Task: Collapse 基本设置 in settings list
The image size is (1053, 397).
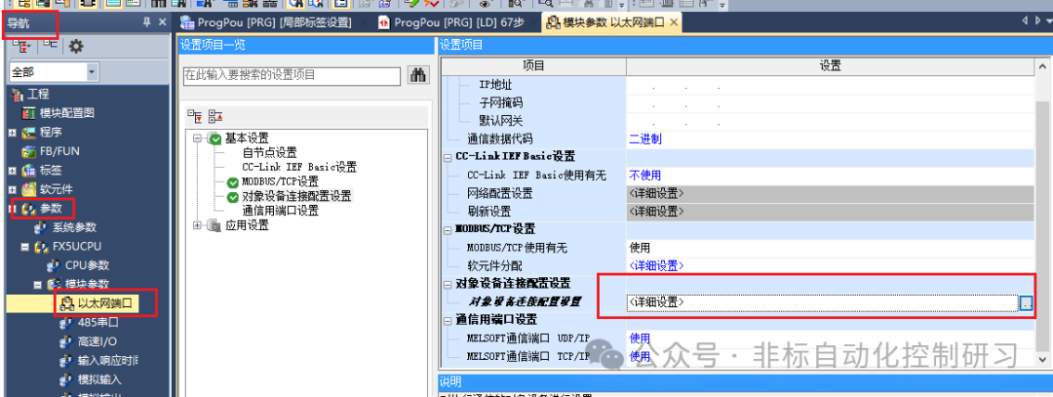Action: 197,139
